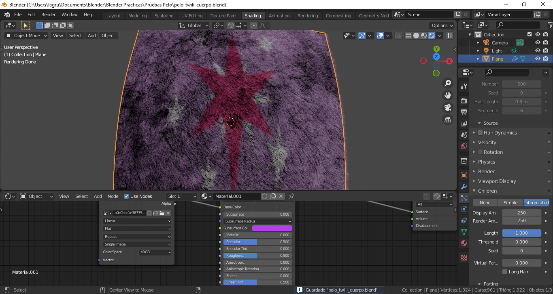Open the sRGB color space dropdown
553x294 pixels.
pos(155,252)
